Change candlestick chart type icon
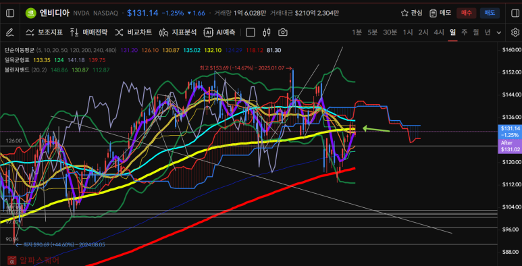 (266, 32)
